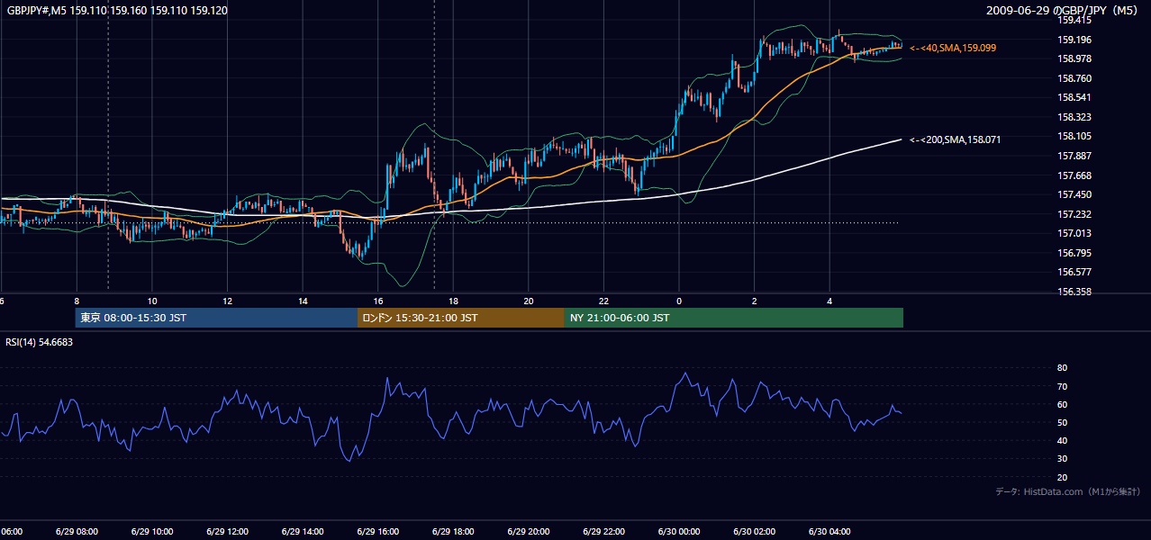
Task: Click hour tick 10 under the price chart
Action: (x=152, y=301)
